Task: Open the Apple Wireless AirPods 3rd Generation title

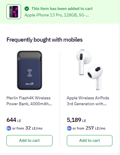Action: pyautogui.click(x=88, y=101)
